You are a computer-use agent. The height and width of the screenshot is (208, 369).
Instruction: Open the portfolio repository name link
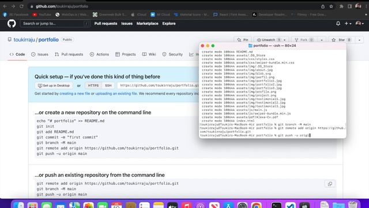[x=48, y=40]
